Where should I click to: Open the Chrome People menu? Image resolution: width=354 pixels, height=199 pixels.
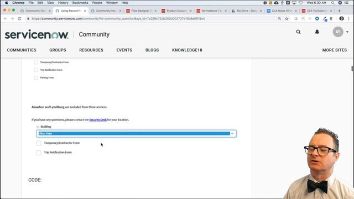click(97, 3)
